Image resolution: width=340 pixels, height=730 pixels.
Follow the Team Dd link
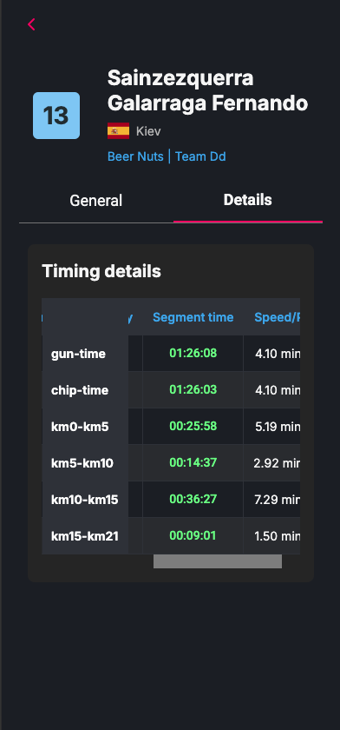(200, 156)
